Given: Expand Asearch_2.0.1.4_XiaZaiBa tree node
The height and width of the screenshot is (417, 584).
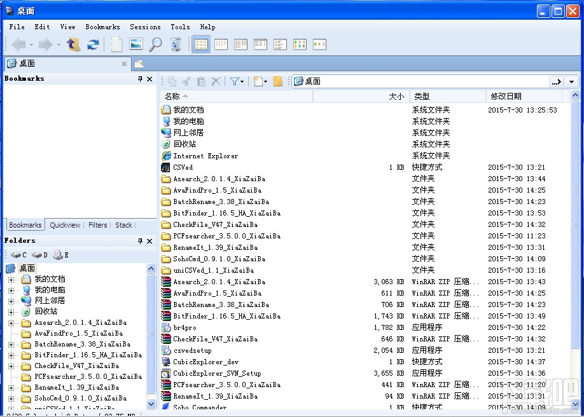Looking at the screenshot, I should click(x=11, y=323).
